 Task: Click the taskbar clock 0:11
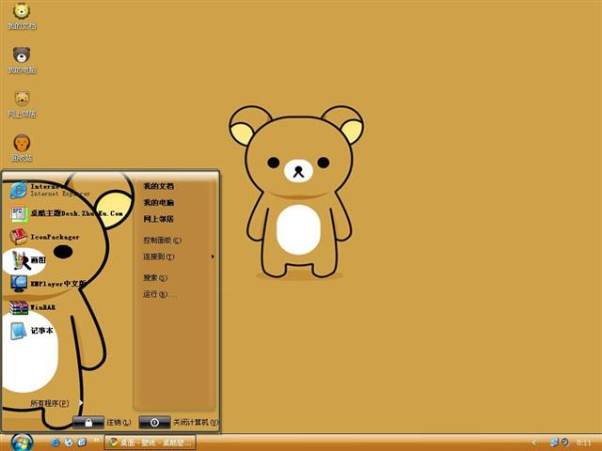[x=583, y=443]
